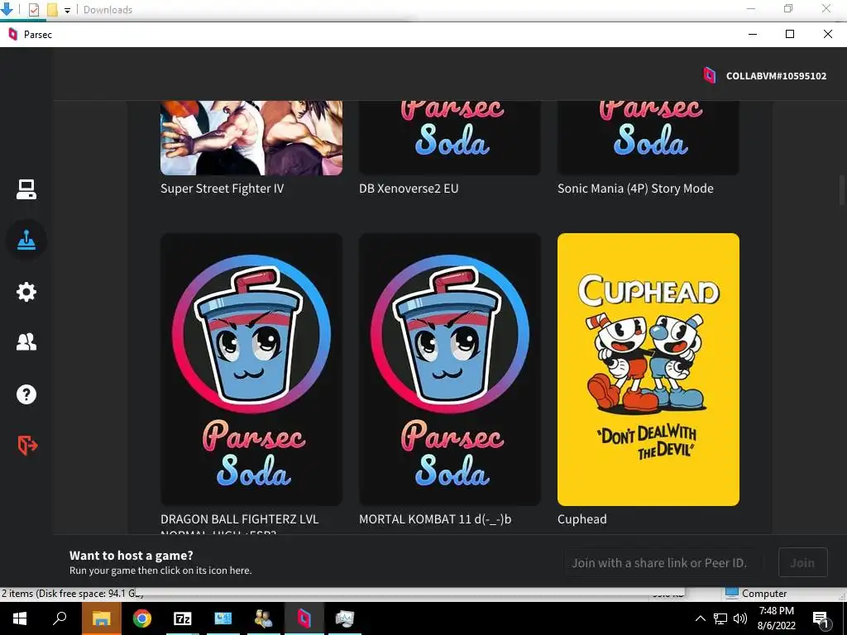Open the network icon in system tray
The image size is (847, 635).
click(x=720, y=618)
